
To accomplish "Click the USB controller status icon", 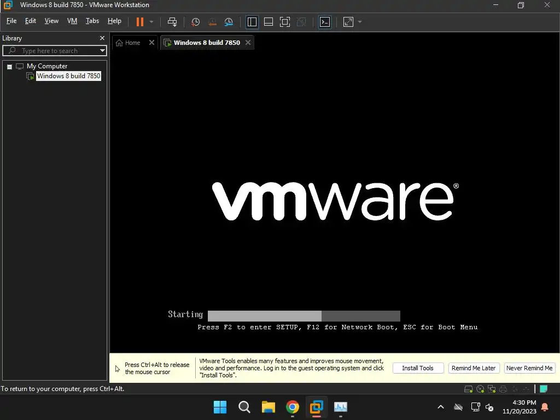I will (x=526, y=389).
